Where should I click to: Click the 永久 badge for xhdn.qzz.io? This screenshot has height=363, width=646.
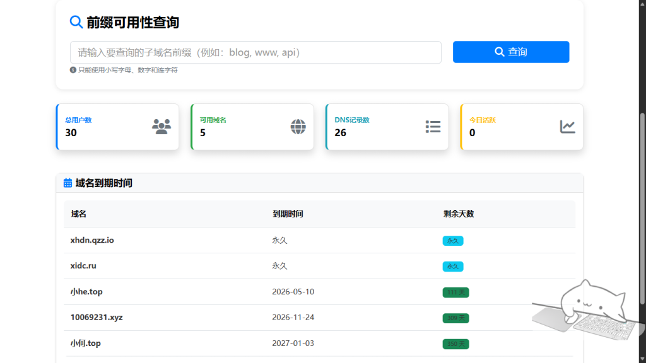point(453,241)
